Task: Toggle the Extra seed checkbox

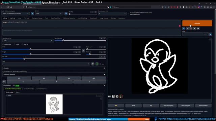Action: tap(100, 64)
